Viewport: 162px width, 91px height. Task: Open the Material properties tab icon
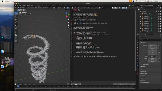138,70
